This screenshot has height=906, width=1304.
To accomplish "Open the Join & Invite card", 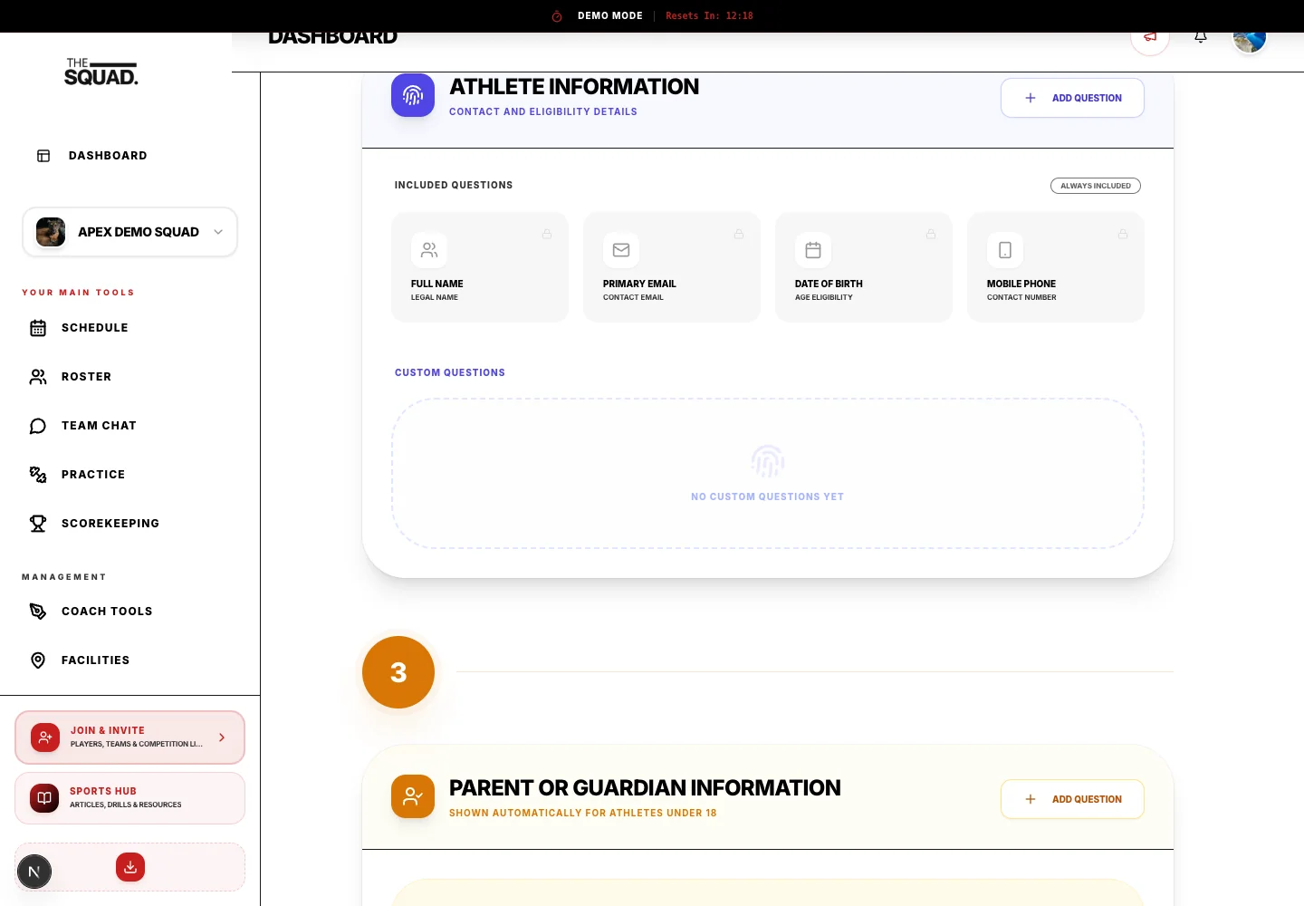I will (x=129, y=737).
